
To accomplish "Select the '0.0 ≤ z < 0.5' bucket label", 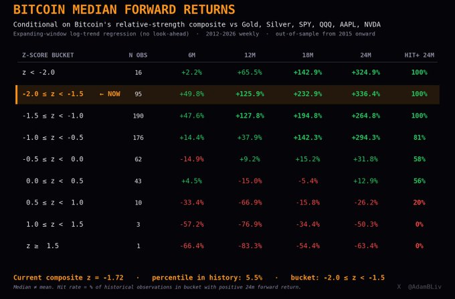I will tap(55, 181).
